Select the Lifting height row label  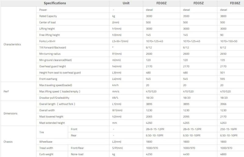pyautogui.click(x=47, y=29)
